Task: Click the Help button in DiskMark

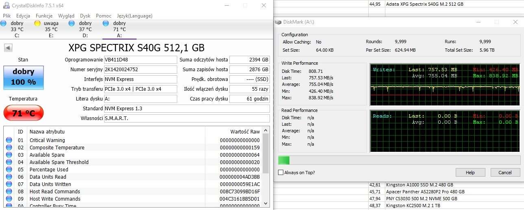Action: click(470, 173)
